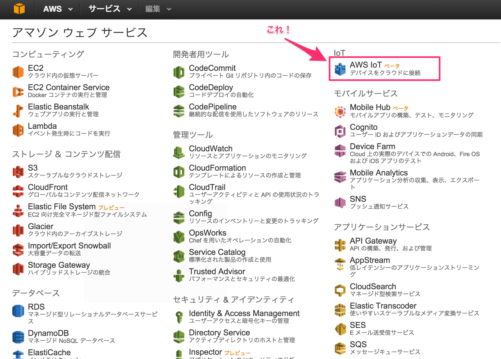Select the API Gateway icon
This screenshot has width=501, height=359.
[x=340, y=244]
